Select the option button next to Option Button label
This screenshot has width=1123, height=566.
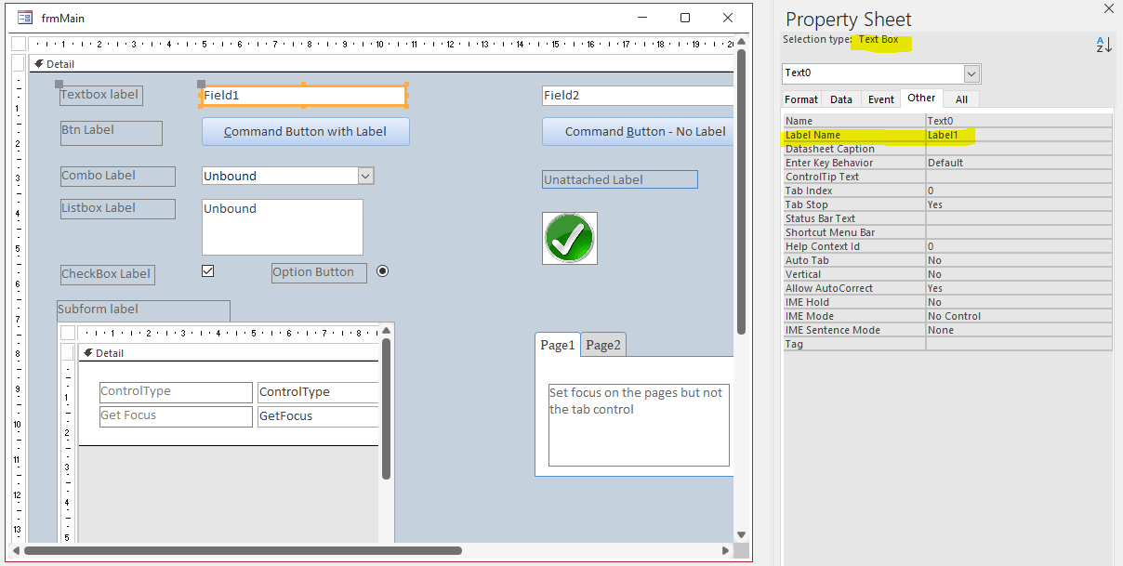[382, 271]
